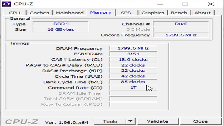Open the Bench tab
This screenshot has width=224, height=126.
coord(179,13)
